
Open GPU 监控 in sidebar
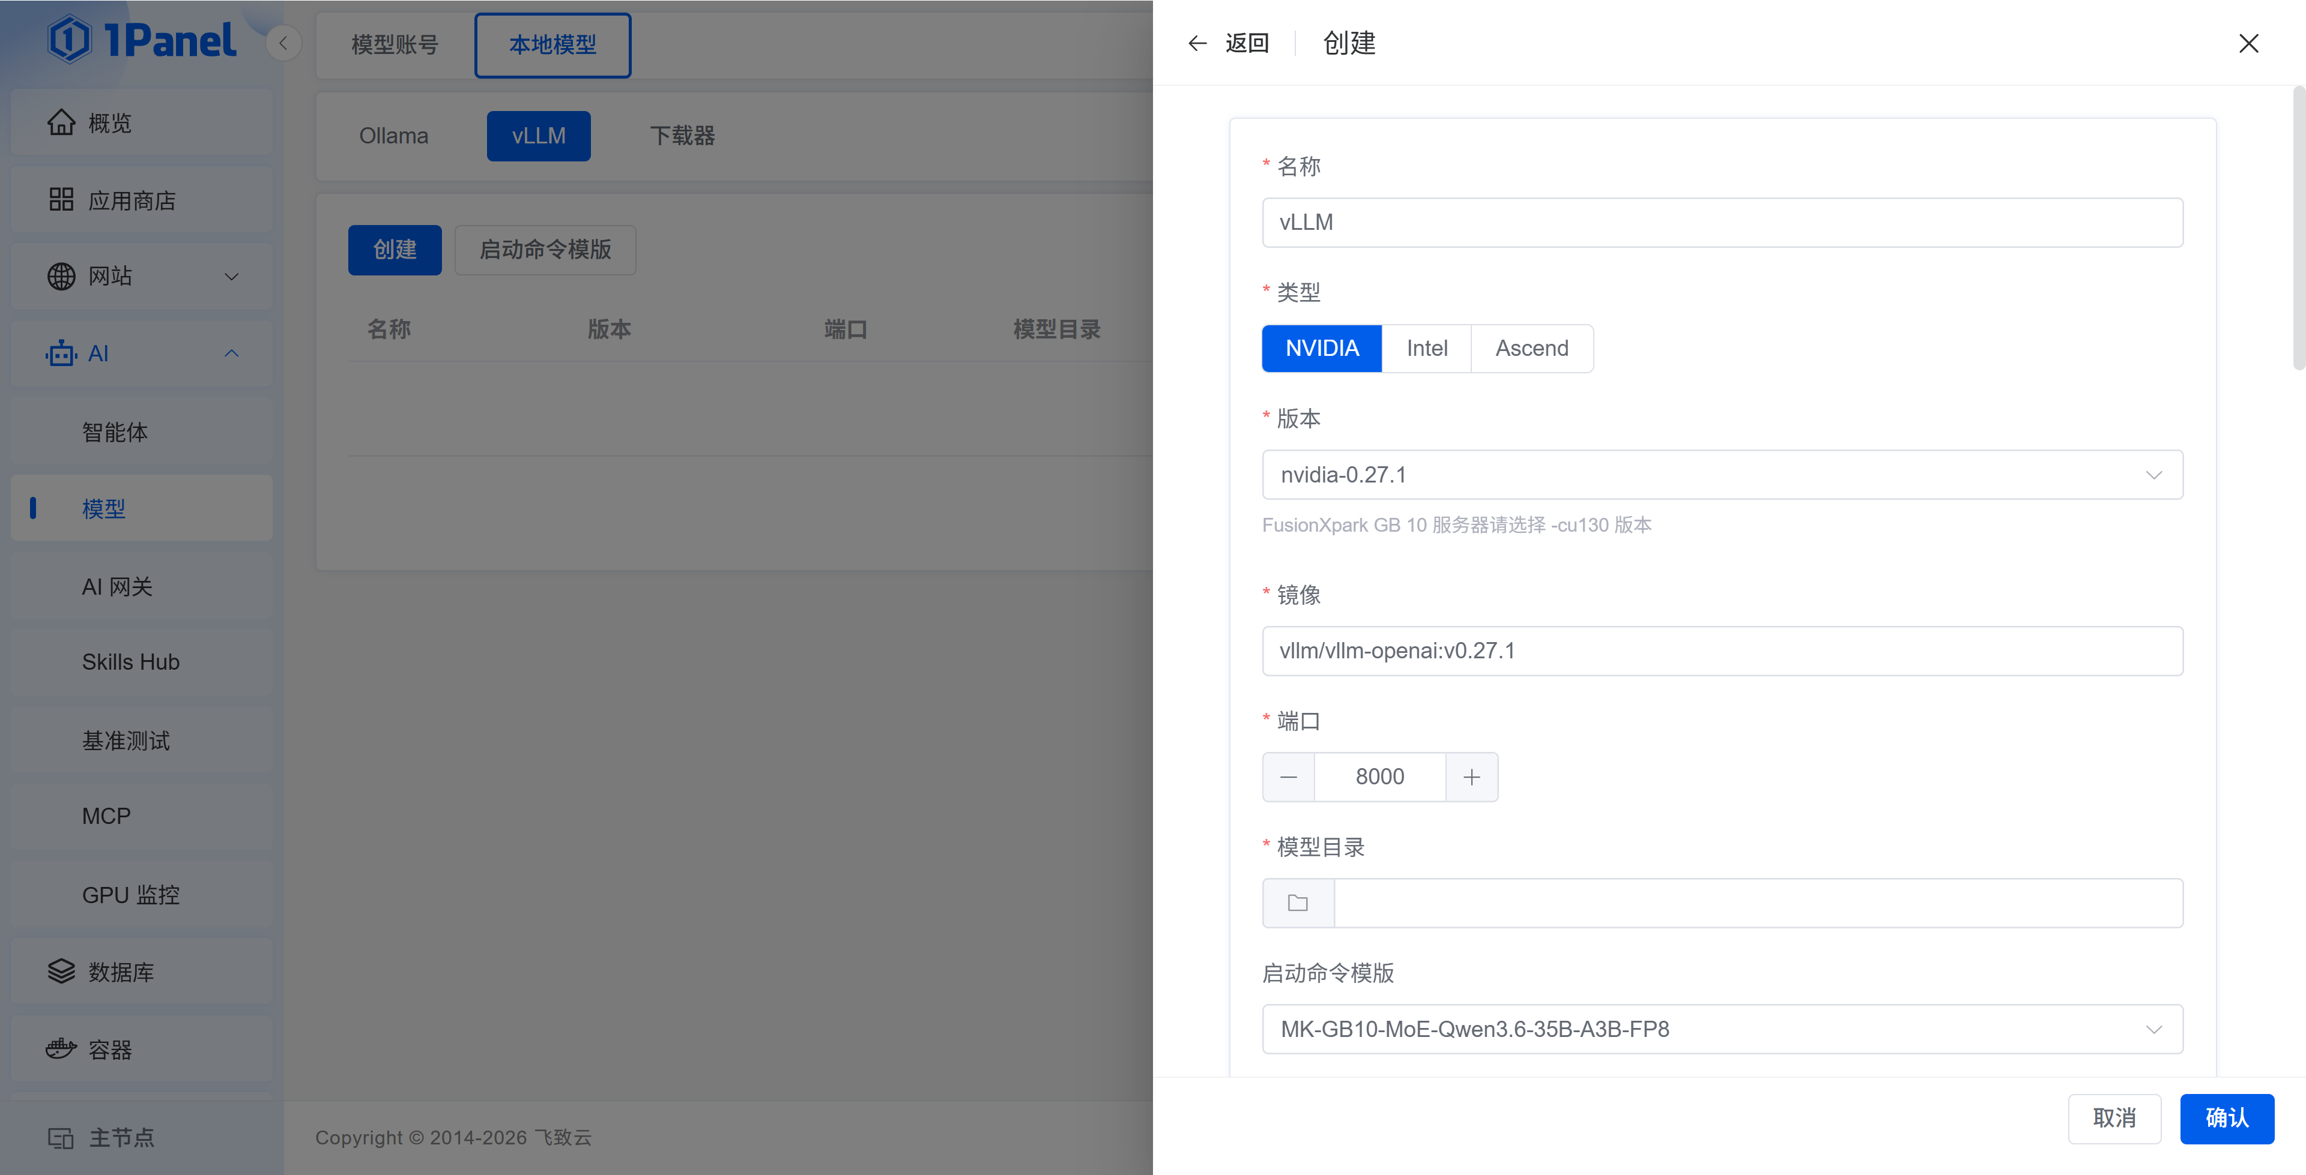point(142,895)
